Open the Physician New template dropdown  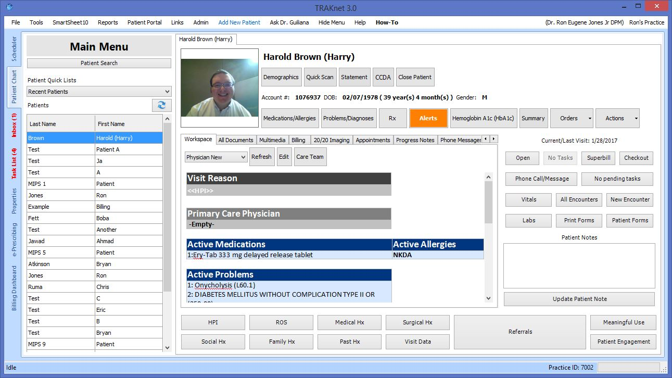point(216,157)
